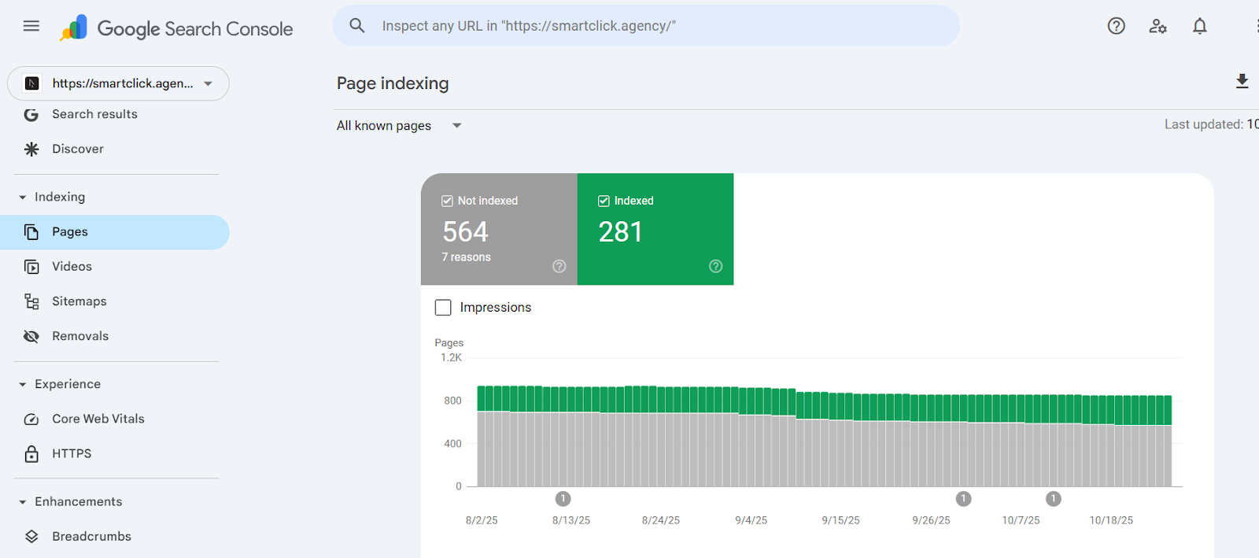The image size is (1259, 558).
Task: Untick the Indexed checkbox
Action: pos(604,201)
